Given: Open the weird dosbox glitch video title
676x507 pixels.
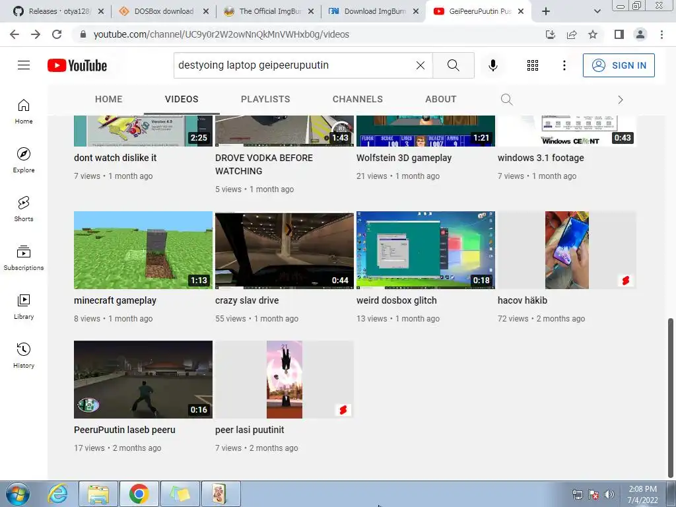Looking at the screenshot, I should click(x=397, y=300).
